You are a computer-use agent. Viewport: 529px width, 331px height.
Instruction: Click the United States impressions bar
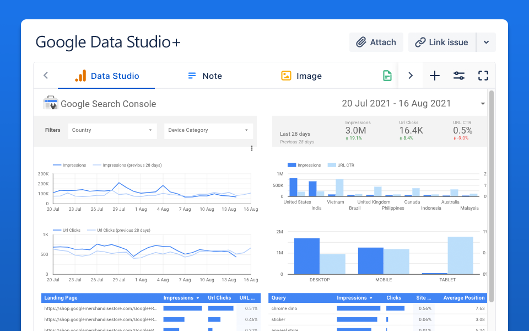pos(294,187)
